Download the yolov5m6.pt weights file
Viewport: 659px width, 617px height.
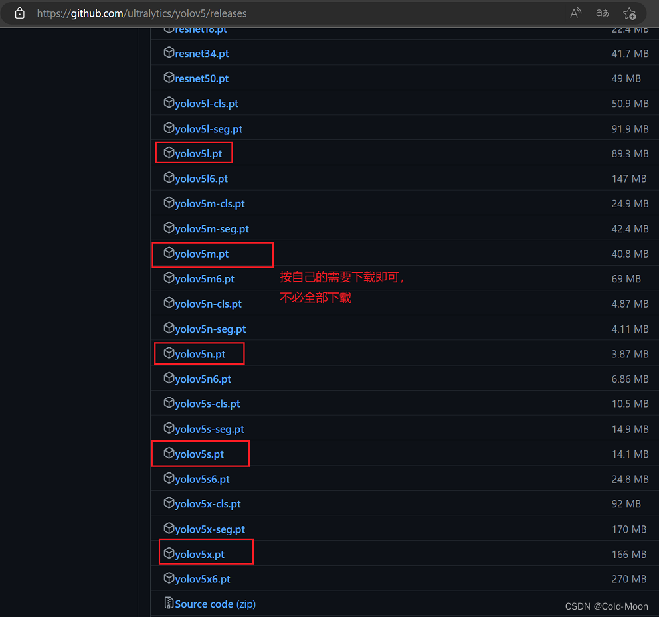[205, 279]
